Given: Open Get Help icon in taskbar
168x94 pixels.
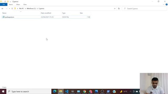Looking at the screenshot, I should tap(114, 91).
